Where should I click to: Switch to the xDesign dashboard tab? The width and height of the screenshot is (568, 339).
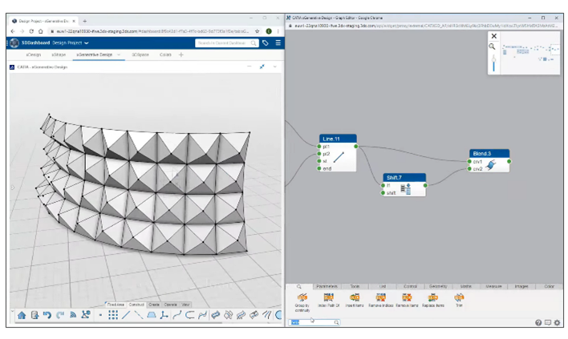(34, 54)
